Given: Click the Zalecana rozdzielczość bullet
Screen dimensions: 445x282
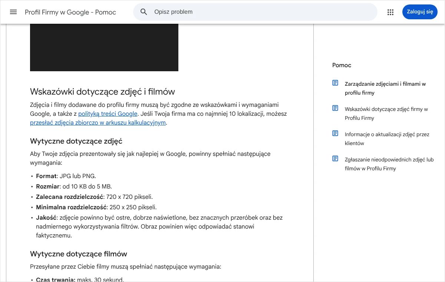Looking at the screenshot, I should point(94,197).
